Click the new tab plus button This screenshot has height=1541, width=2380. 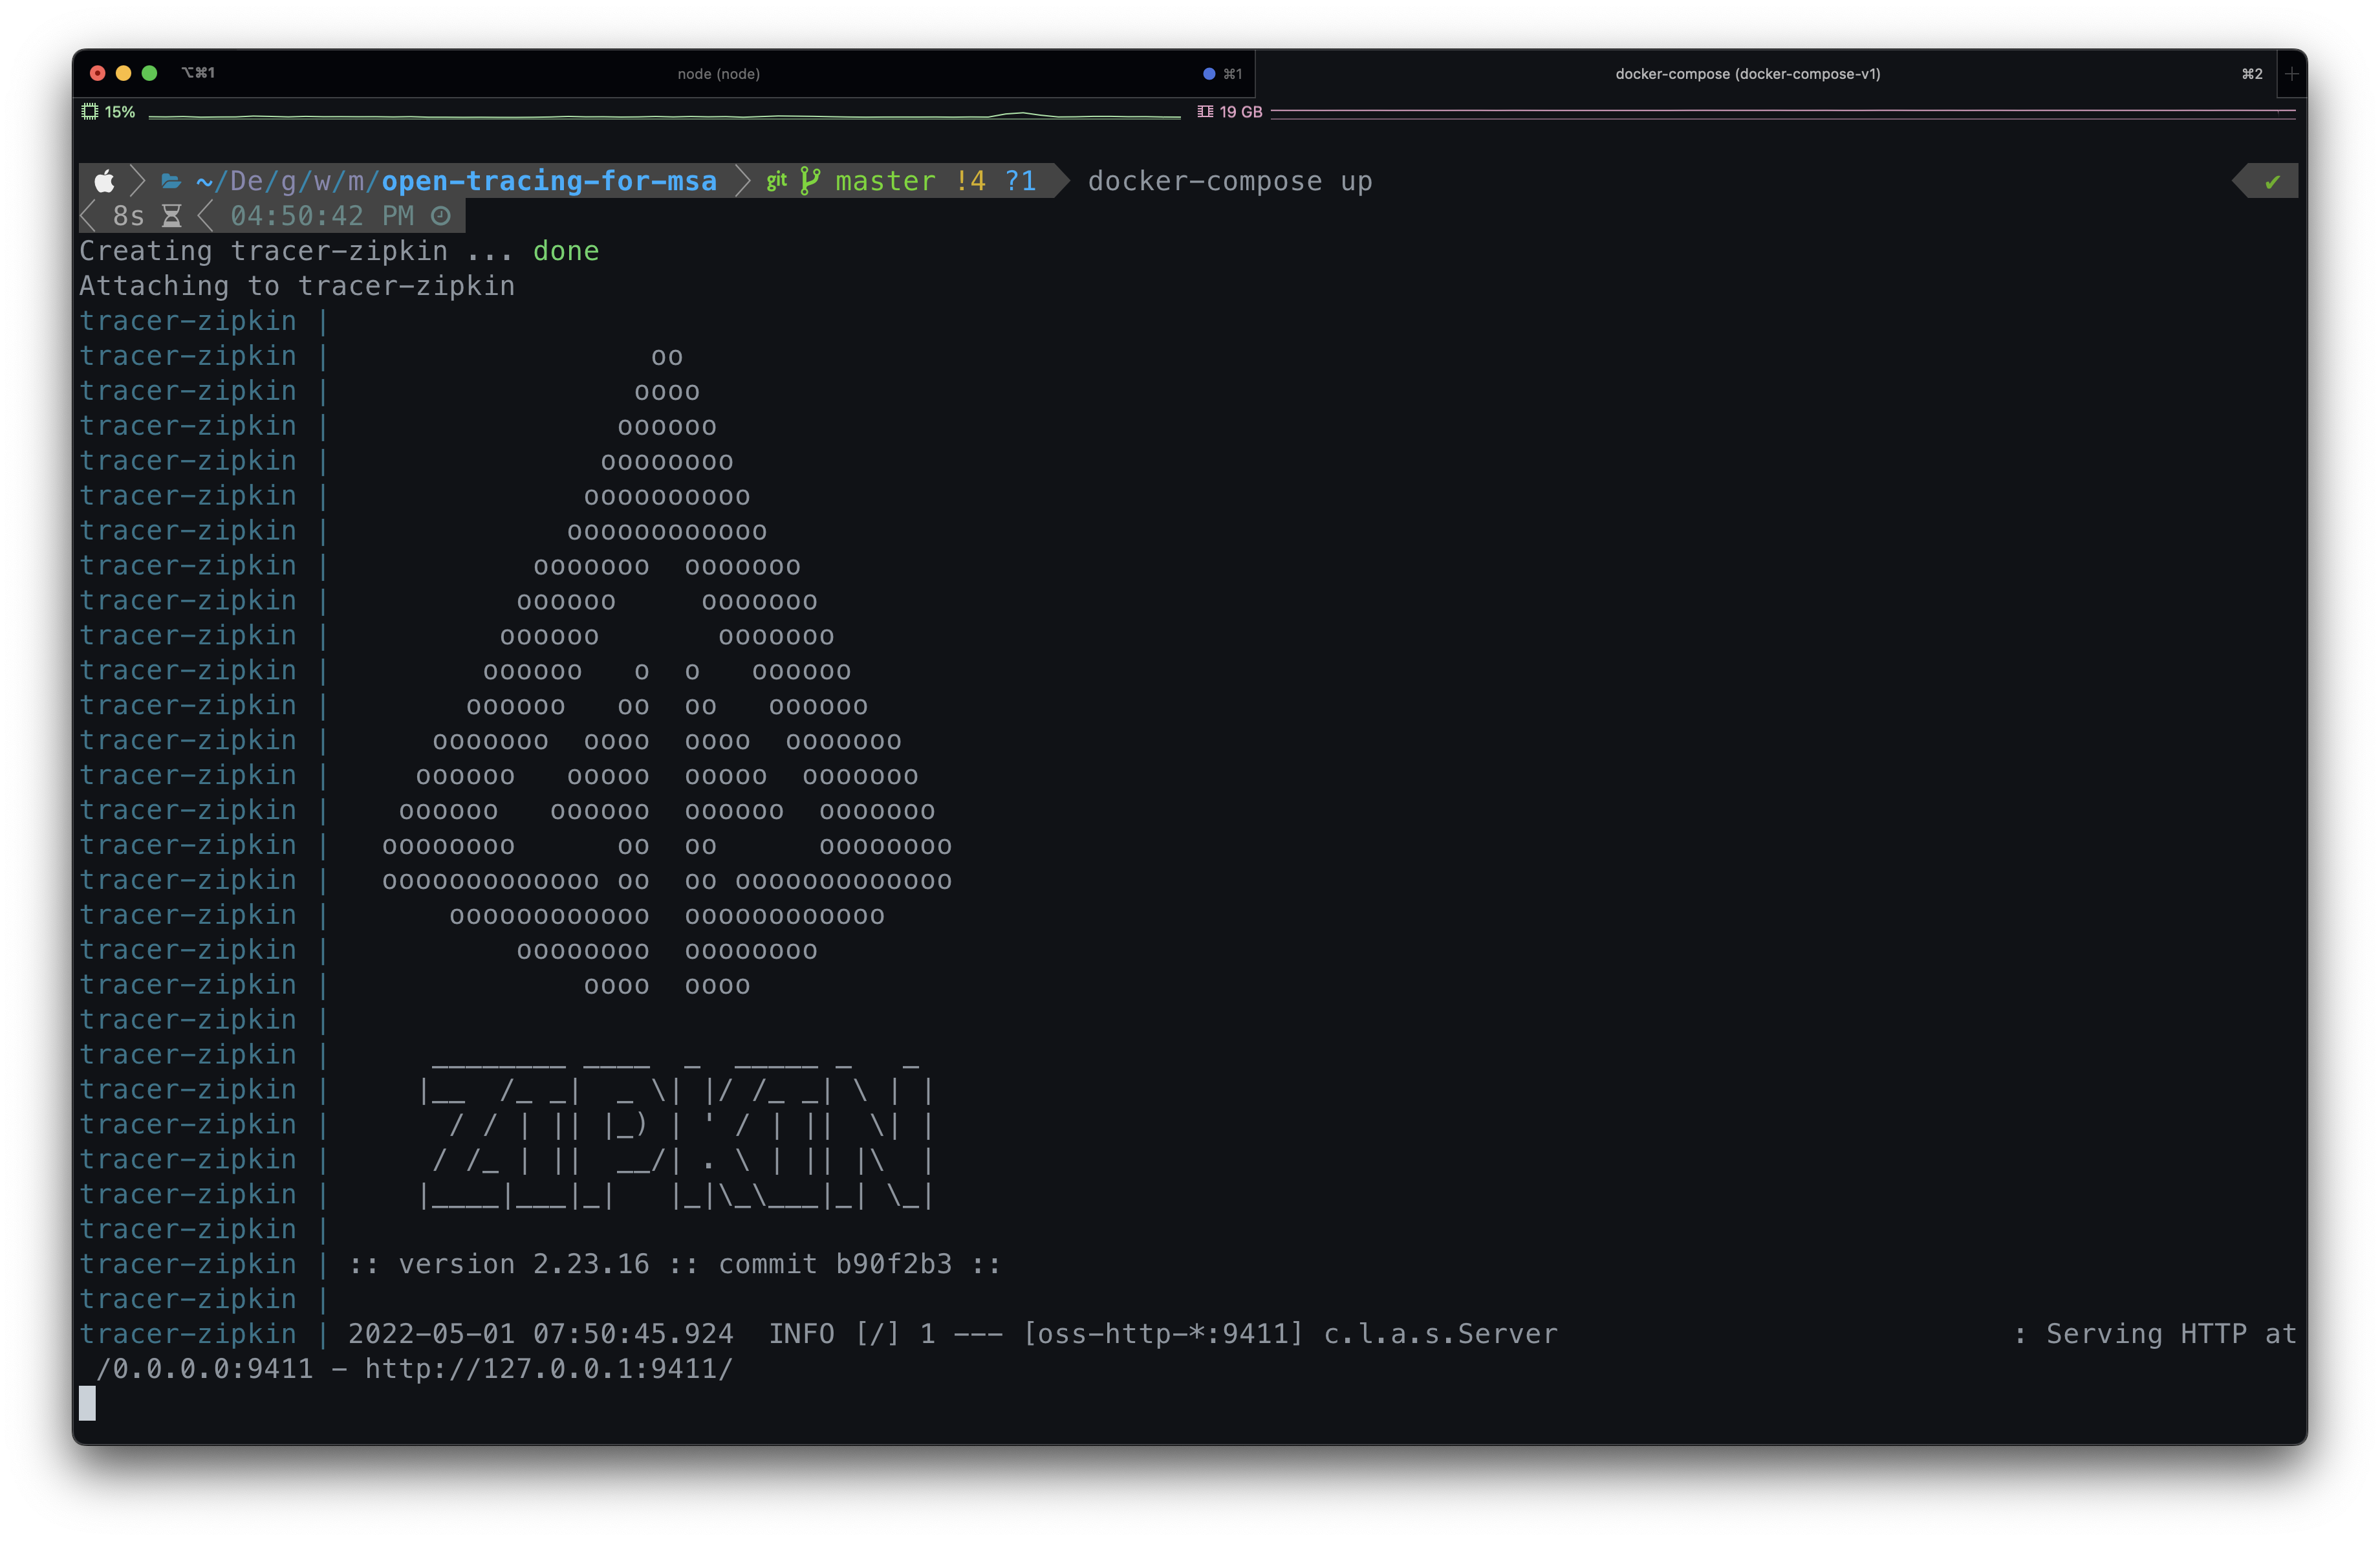2291,73
